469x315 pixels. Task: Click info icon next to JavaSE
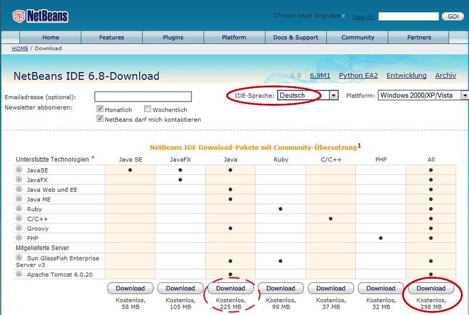(19, 170)
